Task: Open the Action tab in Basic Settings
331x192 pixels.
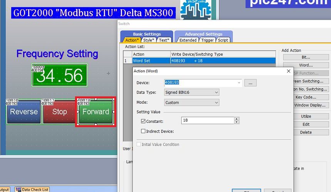Action: (x=132, y=40)
